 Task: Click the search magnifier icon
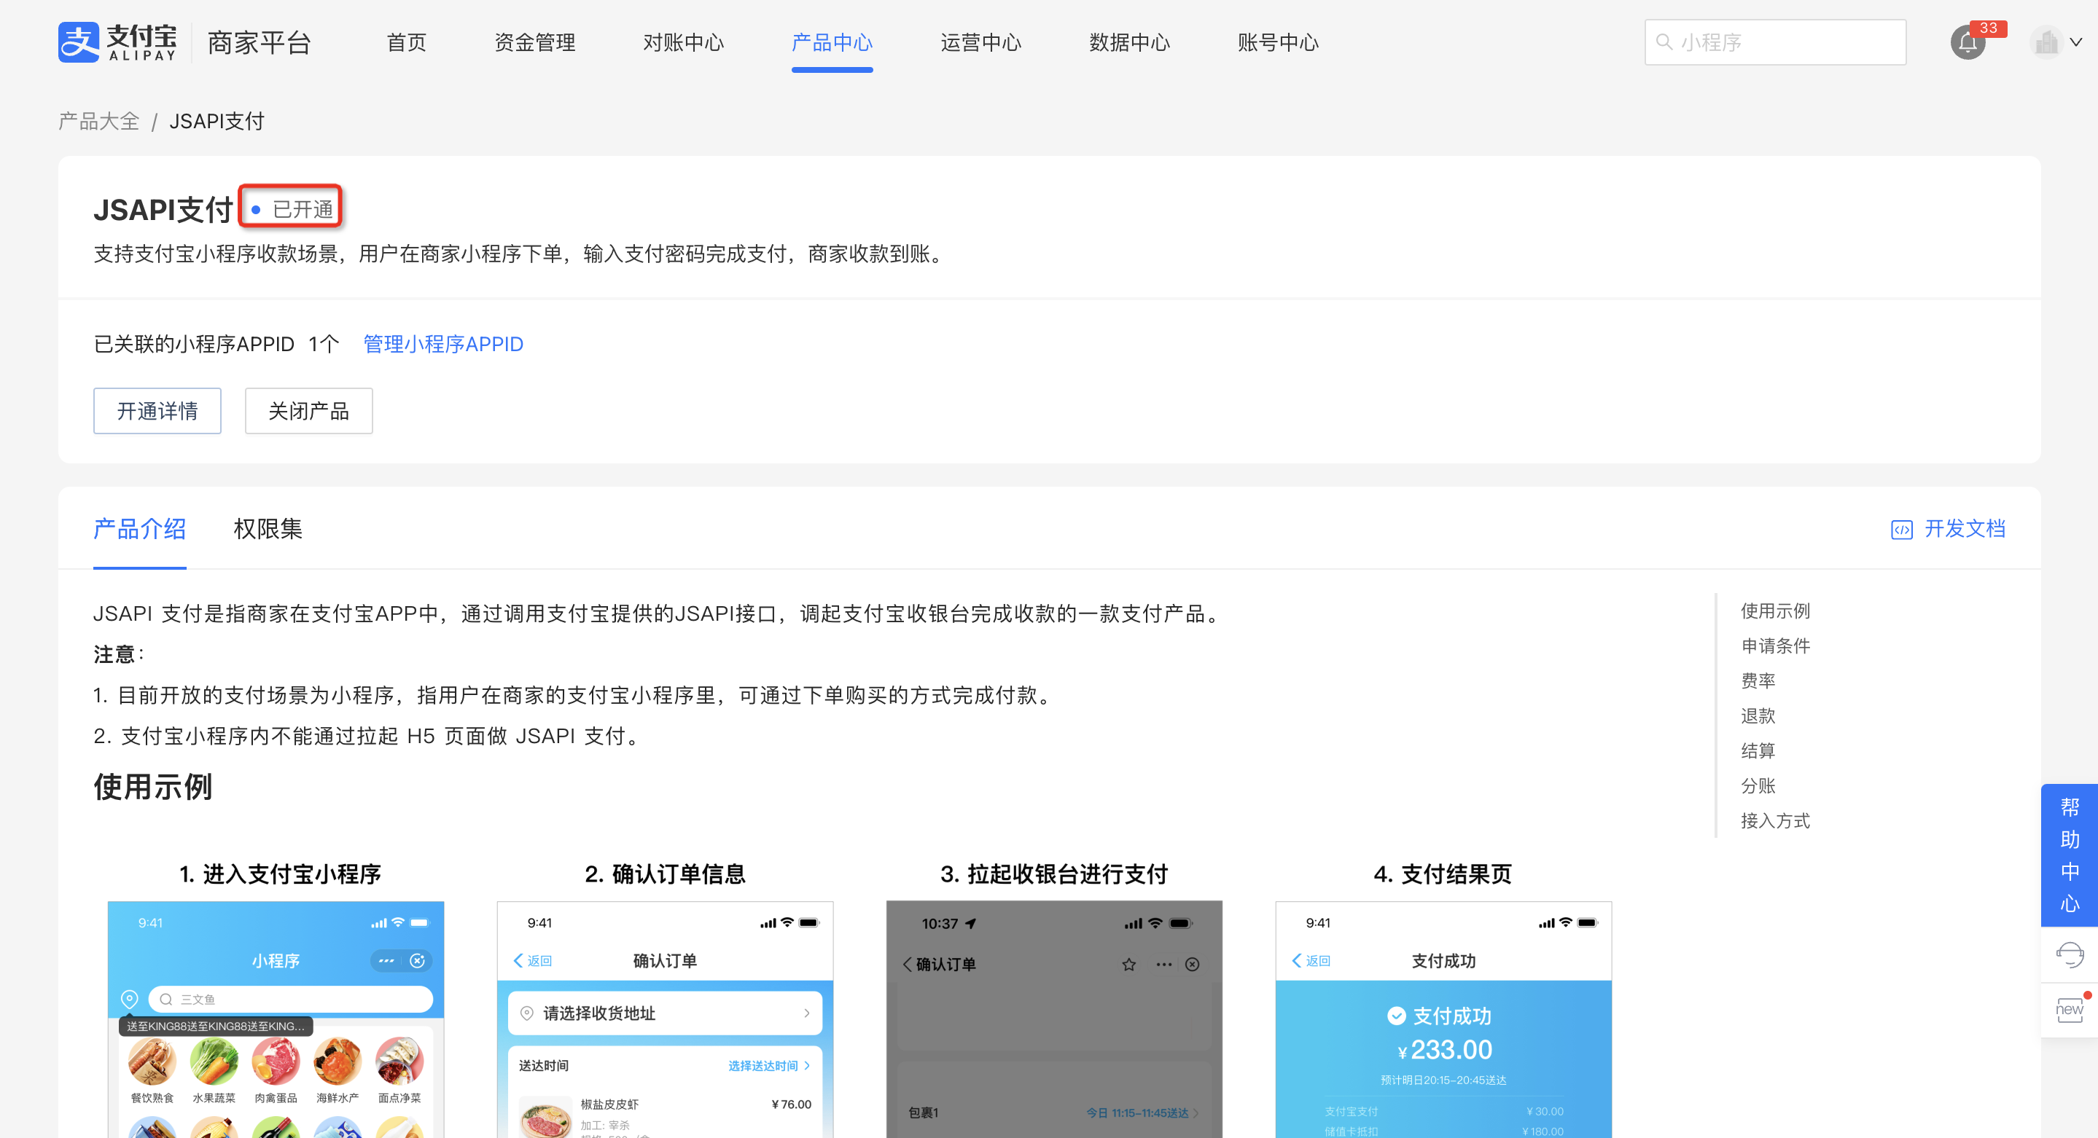[x=1664, y=42]
